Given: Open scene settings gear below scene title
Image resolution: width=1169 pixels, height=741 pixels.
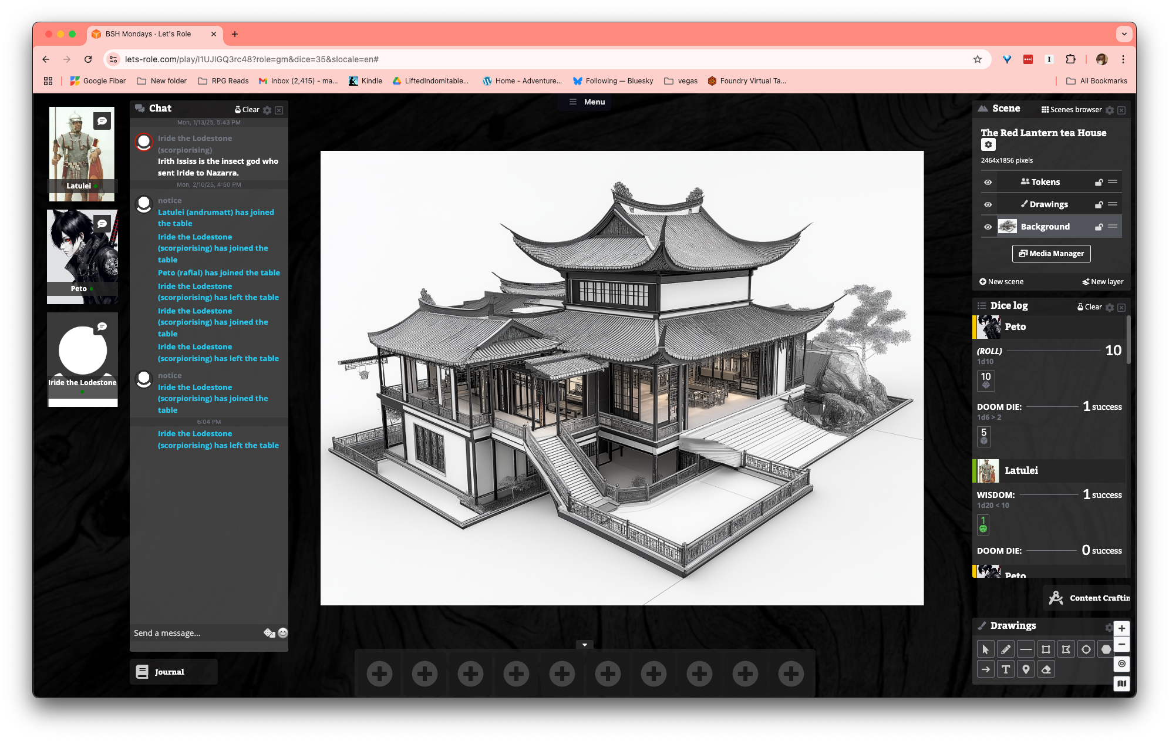Looking at the screenshot, I should coord(988,145).
